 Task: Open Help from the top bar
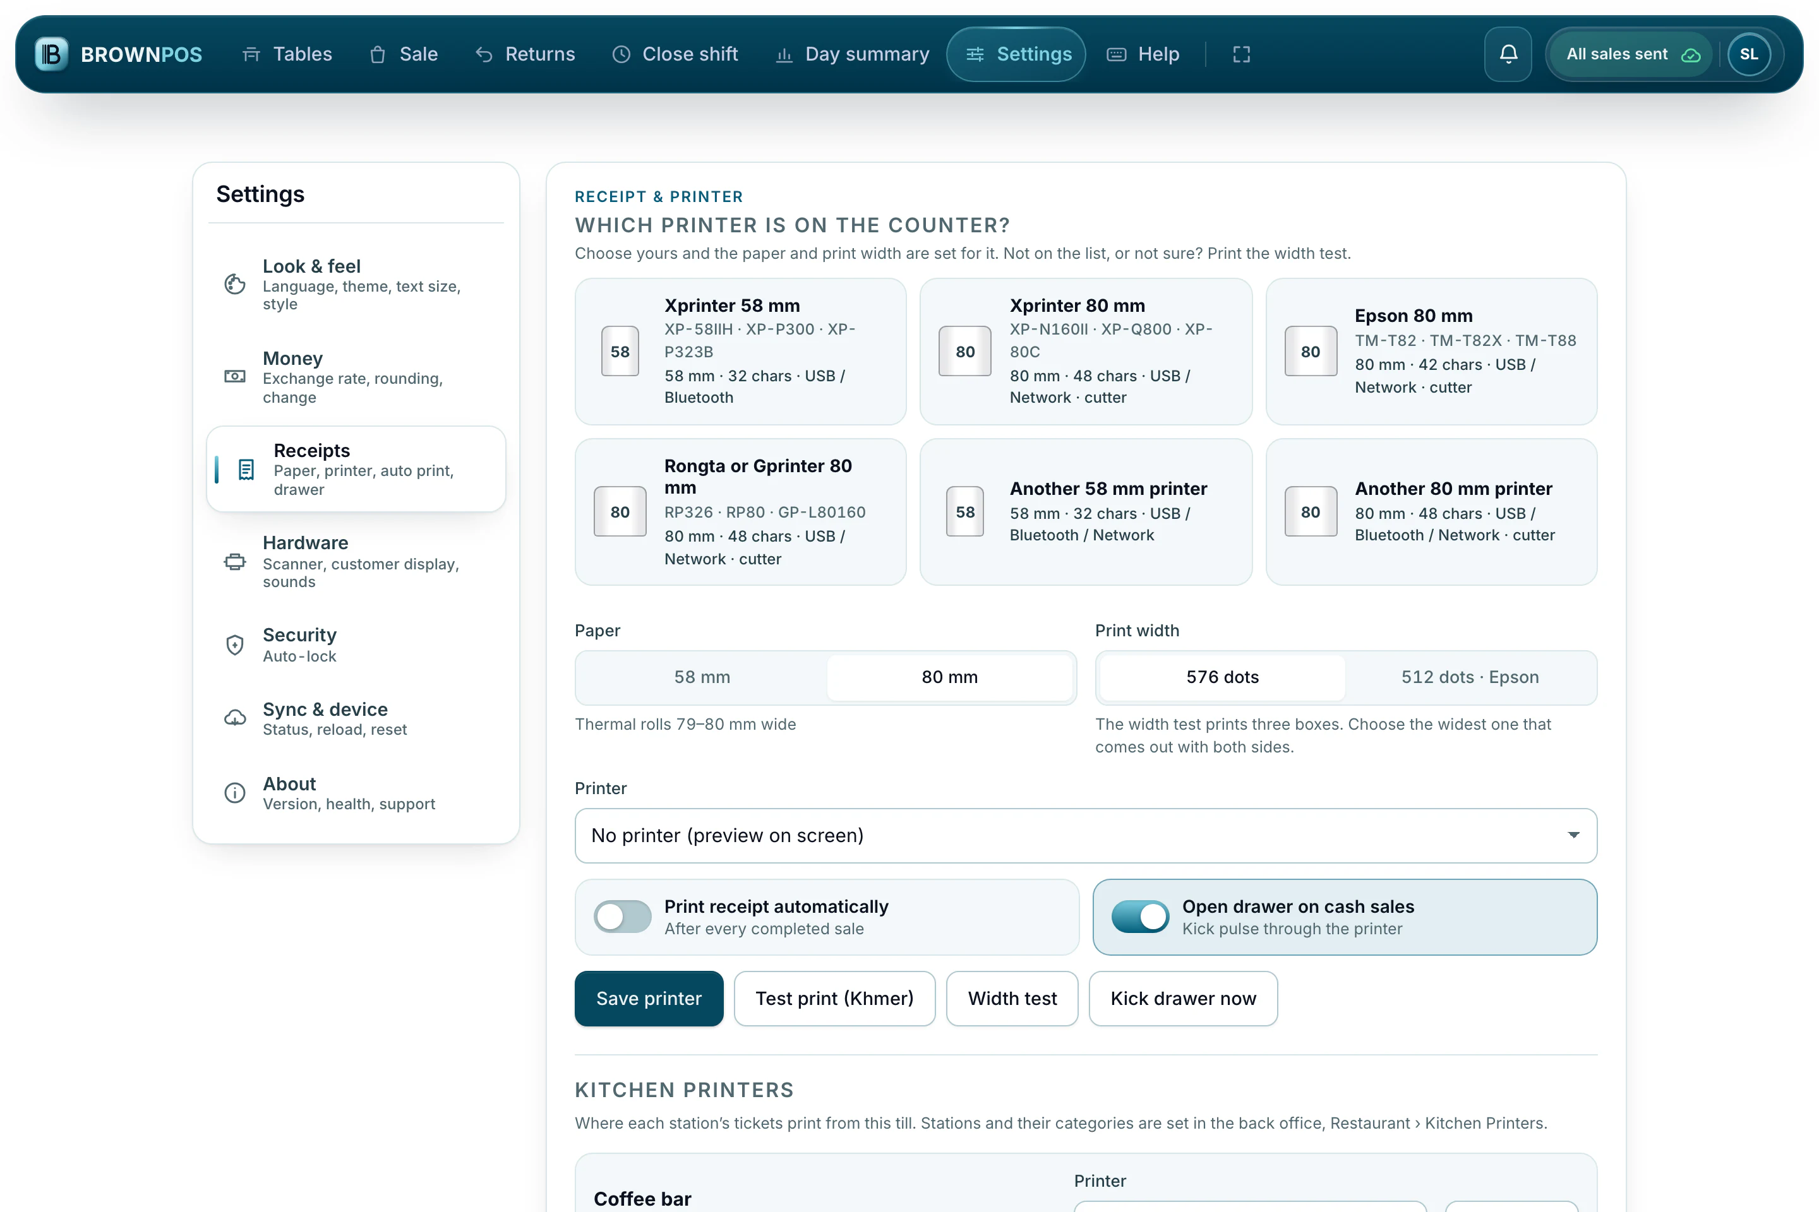pos(1143,54)
